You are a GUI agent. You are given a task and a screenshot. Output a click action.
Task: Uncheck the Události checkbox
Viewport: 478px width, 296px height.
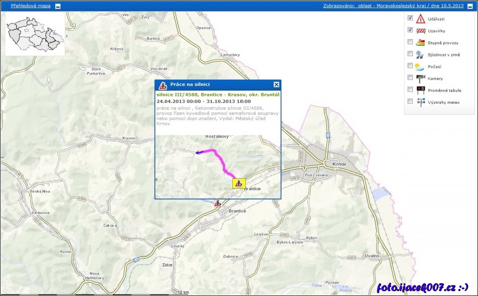point(410,18)
